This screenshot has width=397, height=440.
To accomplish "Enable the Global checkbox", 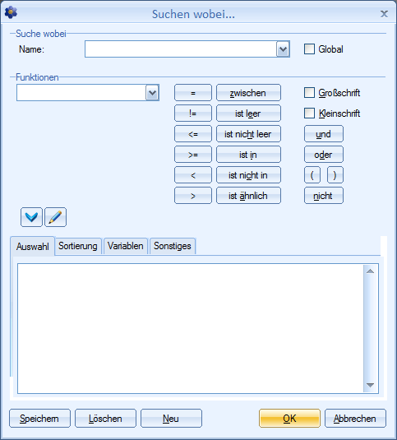I will (x=309, y=49).
